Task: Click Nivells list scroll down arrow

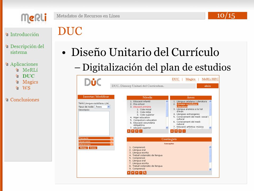Action: click(x=167, y=128)
